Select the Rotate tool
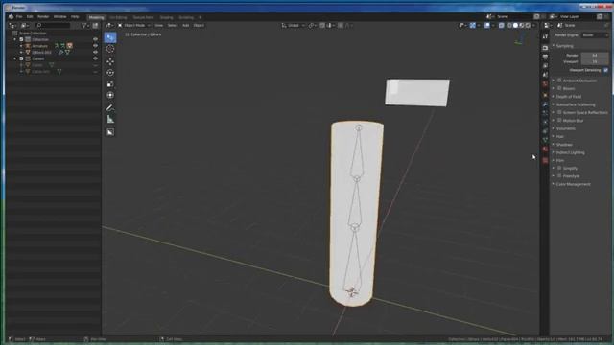 click(x=110, y=73)
